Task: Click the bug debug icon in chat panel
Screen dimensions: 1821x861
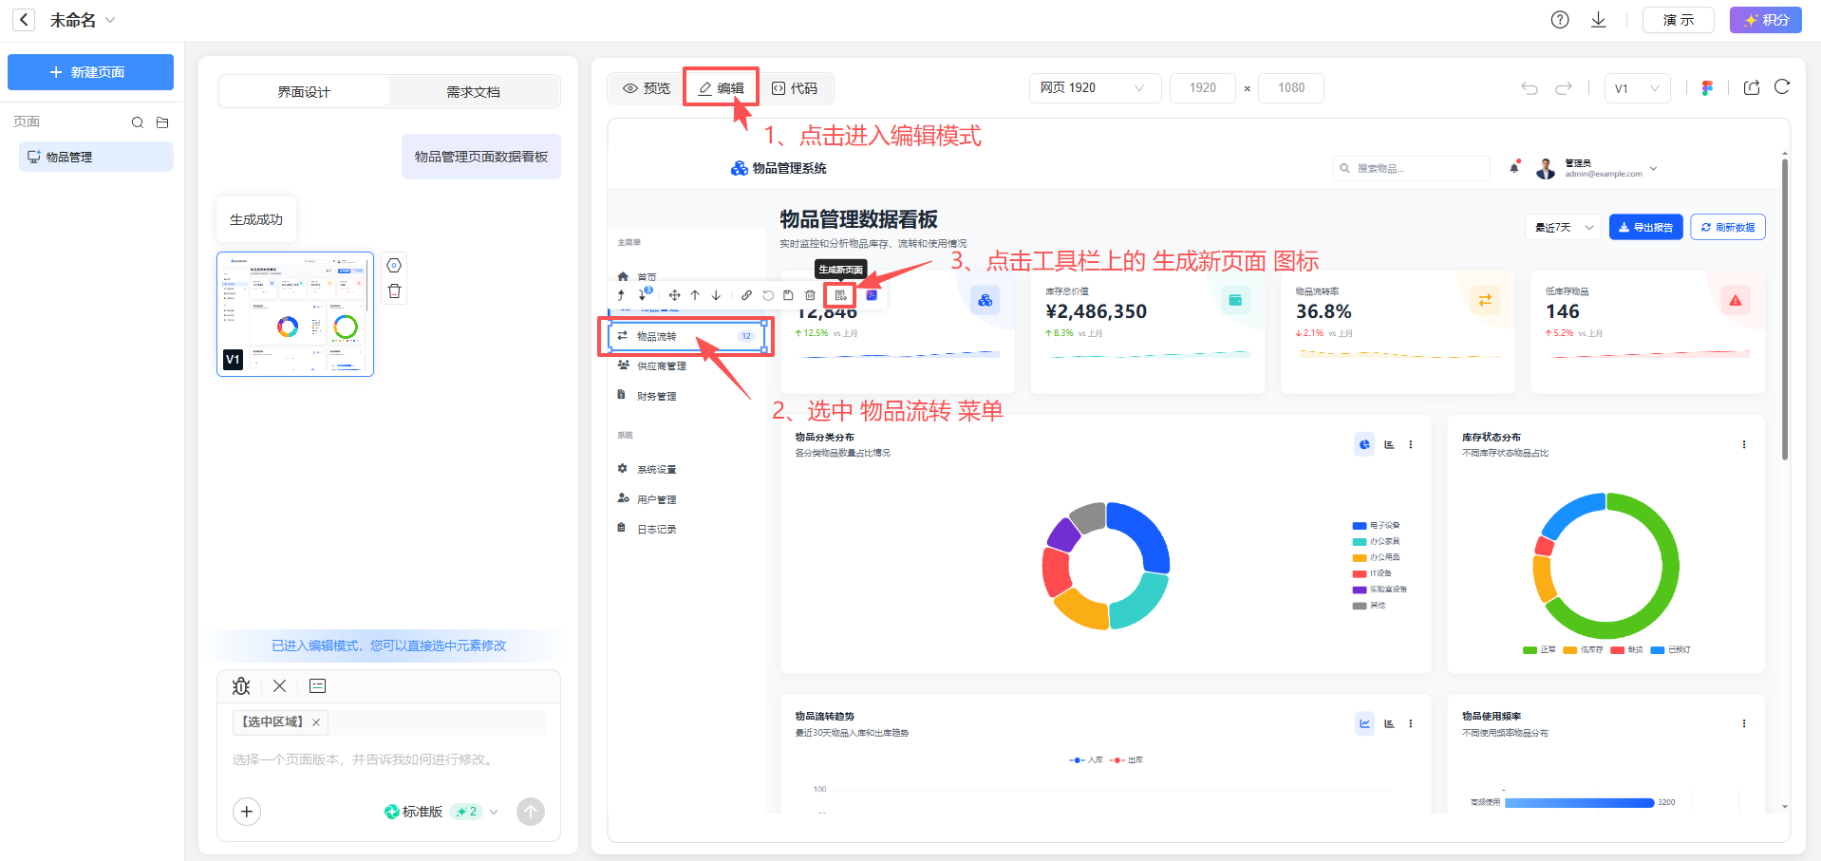Action: 241,686
